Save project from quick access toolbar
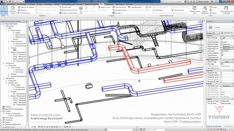 pyautogui.click(x=10, y=1)
